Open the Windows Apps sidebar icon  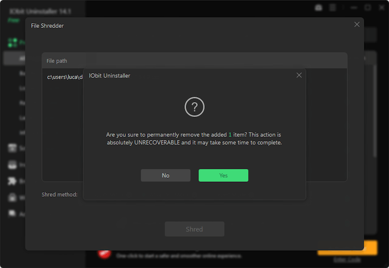[x=12, y=198]
